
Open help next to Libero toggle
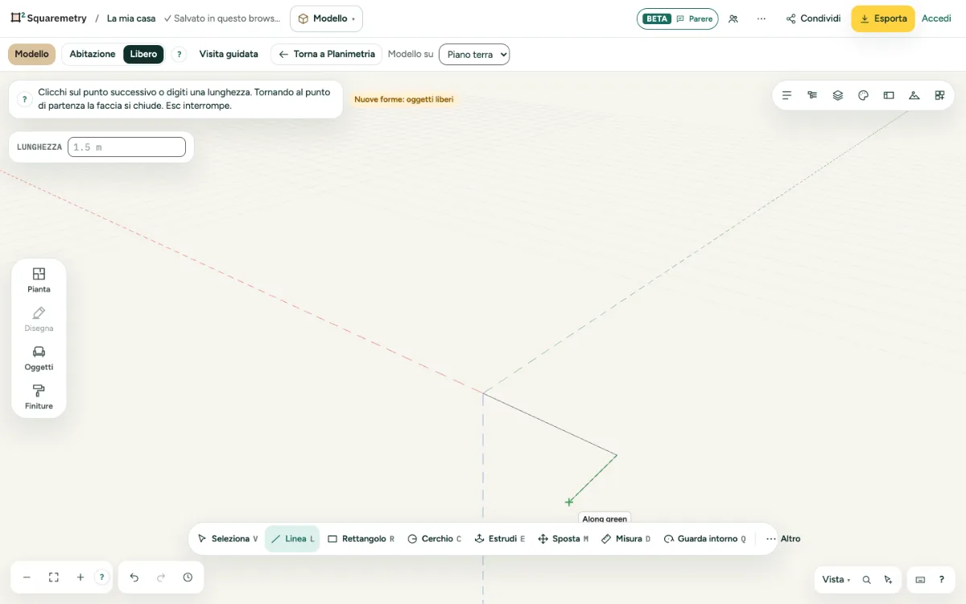pyautogui.click(x=180, y=55)
